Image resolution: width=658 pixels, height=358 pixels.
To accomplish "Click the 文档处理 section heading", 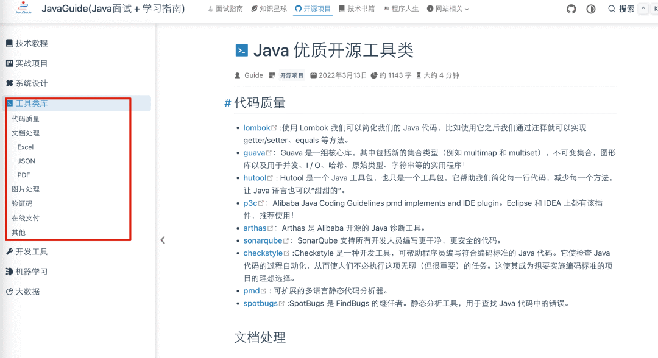I will [260, 337].
